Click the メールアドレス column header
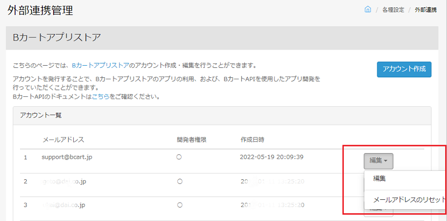The height and width of the screenshot is (221, 447). pos(63,140)
